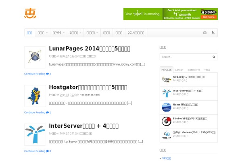This screenshot has height=161, width=242.
Task: Open the Hostgator.com category link
Action: 90,95
